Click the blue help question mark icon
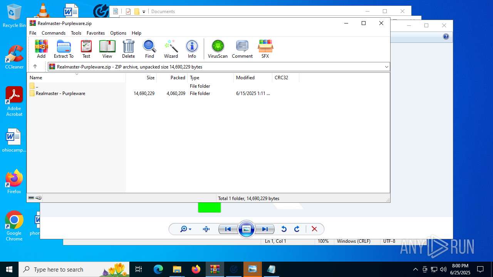493x277 pixels. tap(446, 37)
